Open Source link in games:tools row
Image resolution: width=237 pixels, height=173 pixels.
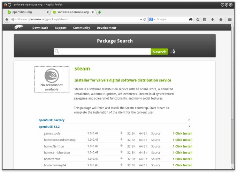[156, 134]
